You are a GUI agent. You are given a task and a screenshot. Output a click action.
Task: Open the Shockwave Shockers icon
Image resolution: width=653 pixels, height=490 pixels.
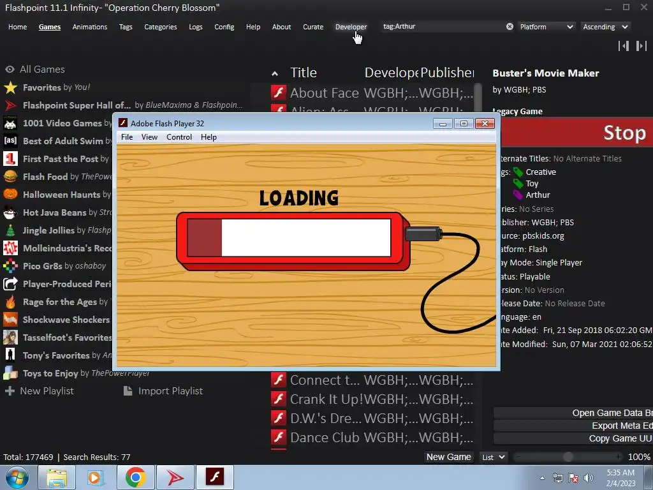pyautogui.click(x=10, y=320)
